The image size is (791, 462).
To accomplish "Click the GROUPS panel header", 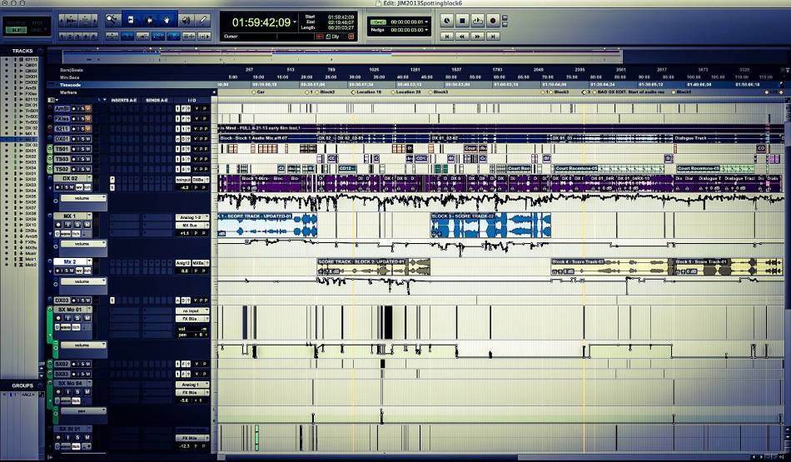I will click(22, 386).
